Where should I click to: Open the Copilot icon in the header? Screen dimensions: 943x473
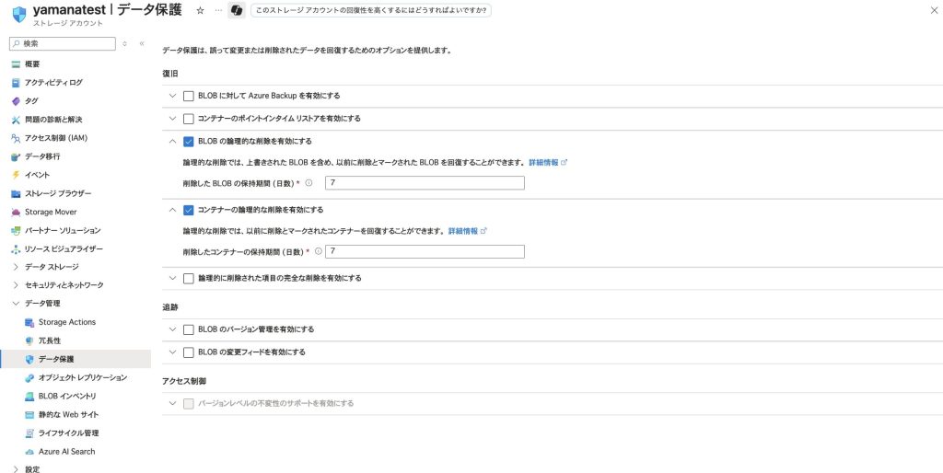[236, 10]
